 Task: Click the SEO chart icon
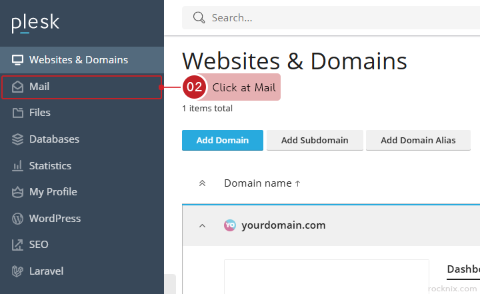pos(17,245)
